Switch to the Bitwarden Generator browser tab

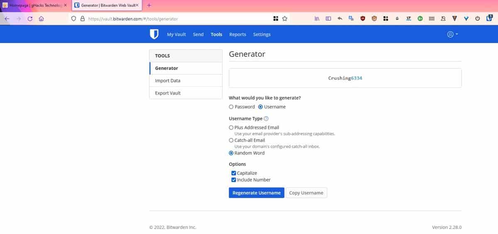[106, 5]
